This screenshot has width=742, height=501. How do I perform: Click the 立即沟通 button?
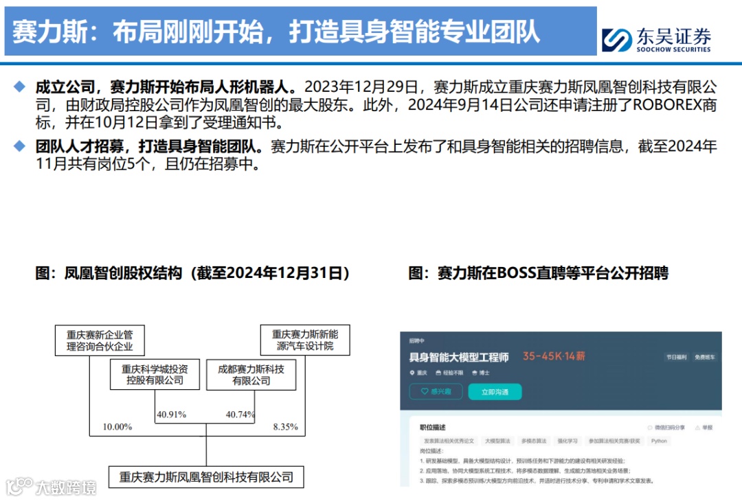click(x=495, y=392)
